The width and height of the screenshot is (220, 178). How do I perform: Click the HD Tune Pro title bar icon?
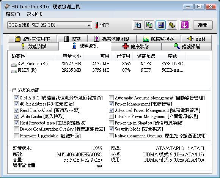click(x=7, y=6)
